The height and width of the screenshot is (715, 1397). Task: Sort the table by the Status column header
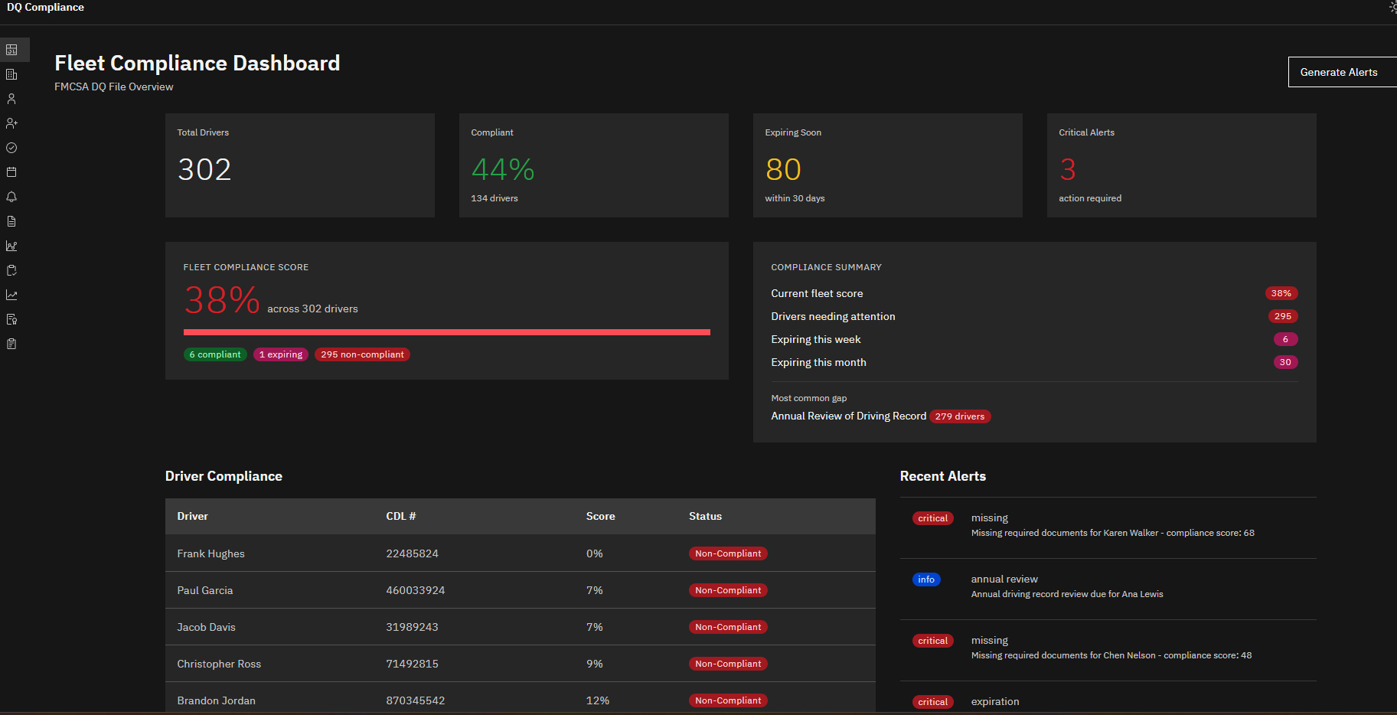[x=705, y=516]
